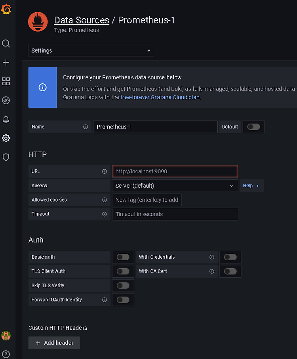Click the Timeout in seconds field

point(175,214)
